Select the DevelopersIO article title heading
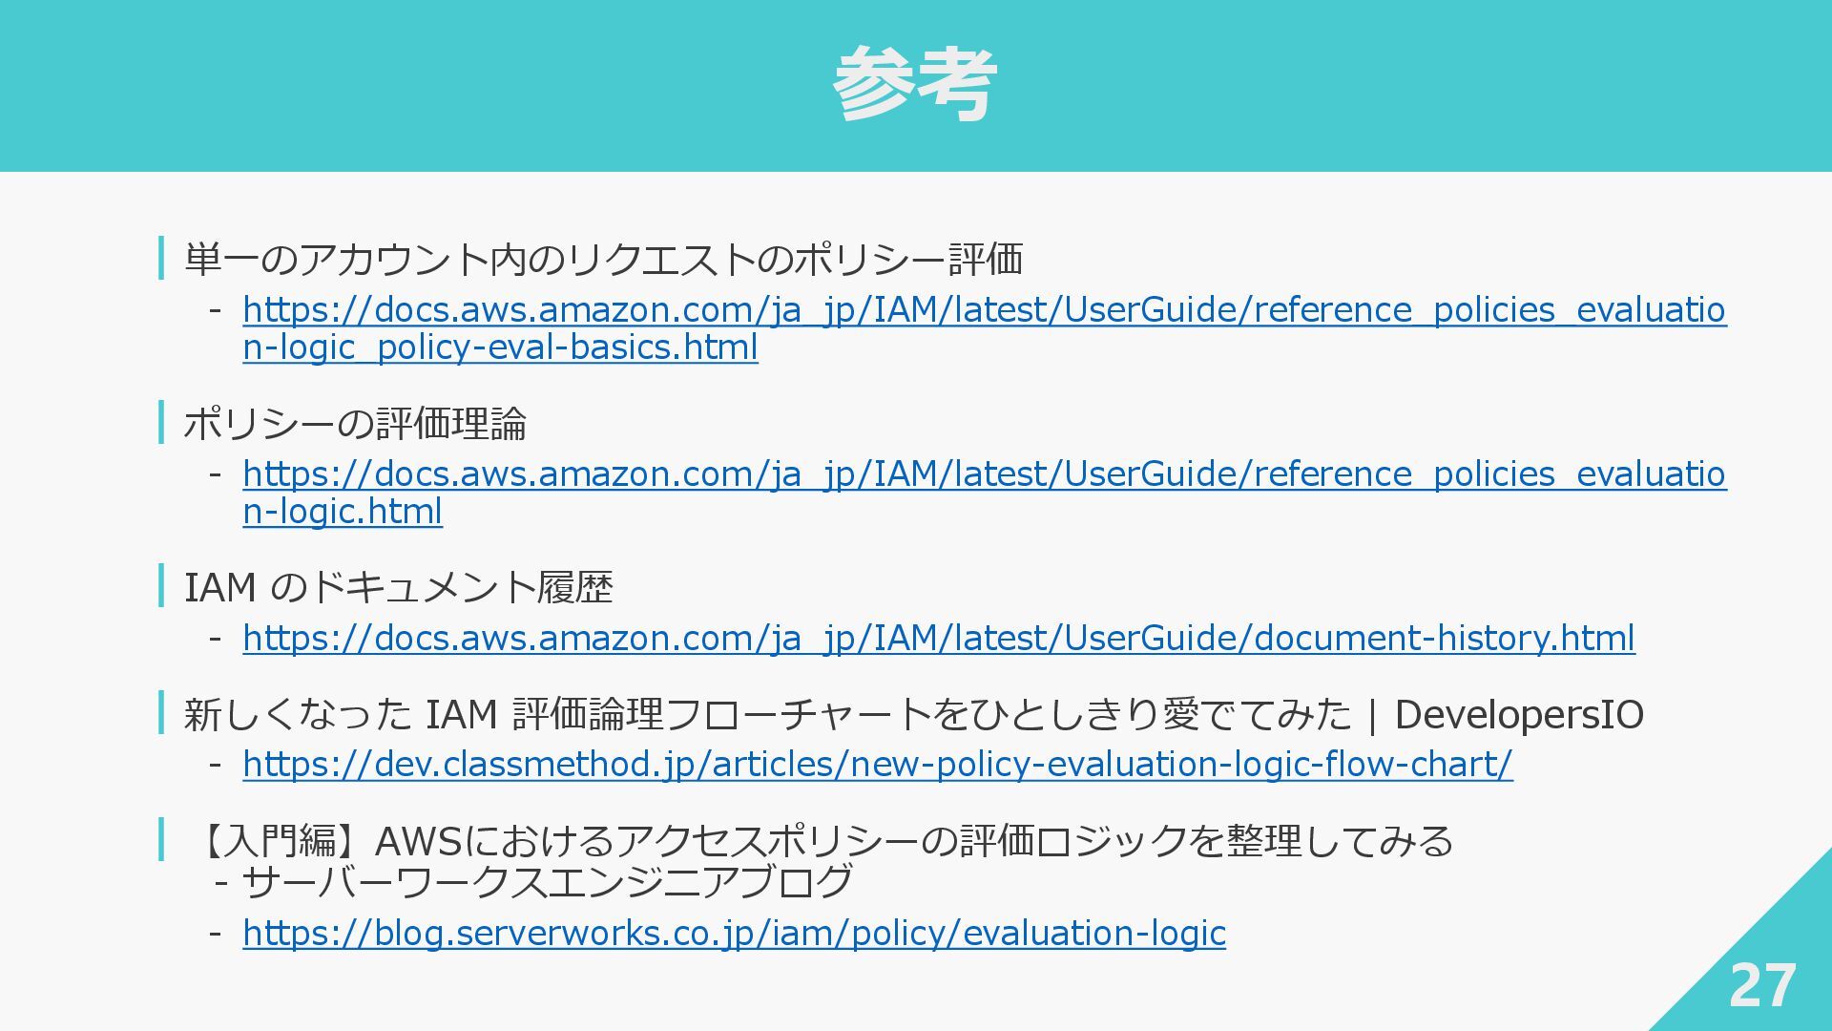This screenshot has height=1031, width=1832. pyautogui.click(x=912, y=714)
